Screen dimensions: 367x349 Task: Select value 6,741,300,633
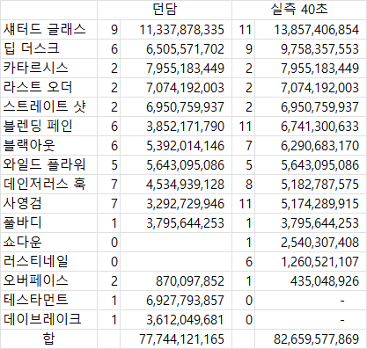coord(311,126)
